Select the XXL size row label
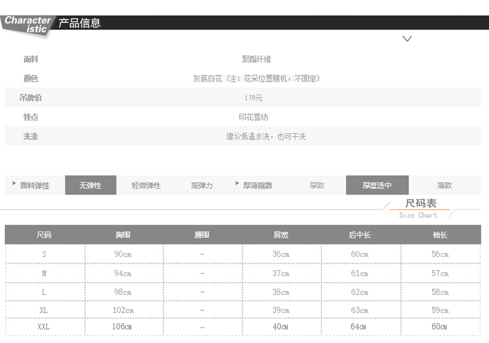Image resolution: width=489 pixels, height=343 pixels. pos(44,326)
